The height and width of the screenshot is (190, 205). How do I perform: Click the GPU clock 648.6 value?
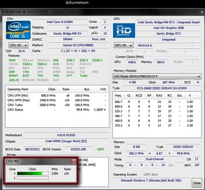tap(132, 62)
